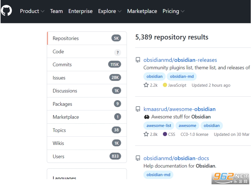Viewport: 251px width, 186px height.
Task: Click the '5,389 repository results' heading
Action: tap(172, 37)
